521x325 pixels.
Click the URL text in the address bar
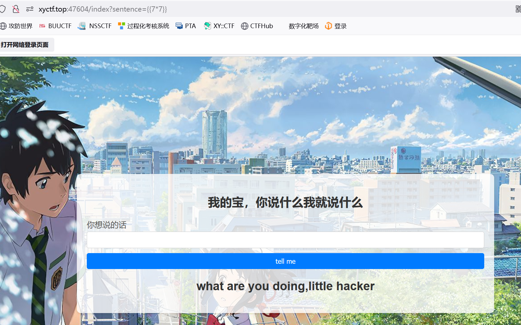click(103, 9)
